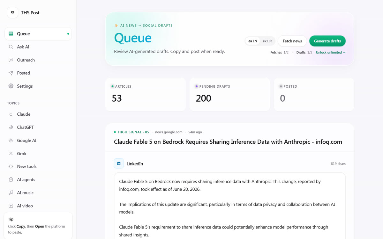Image resolution: width=383 pixels, height=239 pixels.
Task: Click the HIGH SIGNAL · 85 badge
Action: point(131,132)
